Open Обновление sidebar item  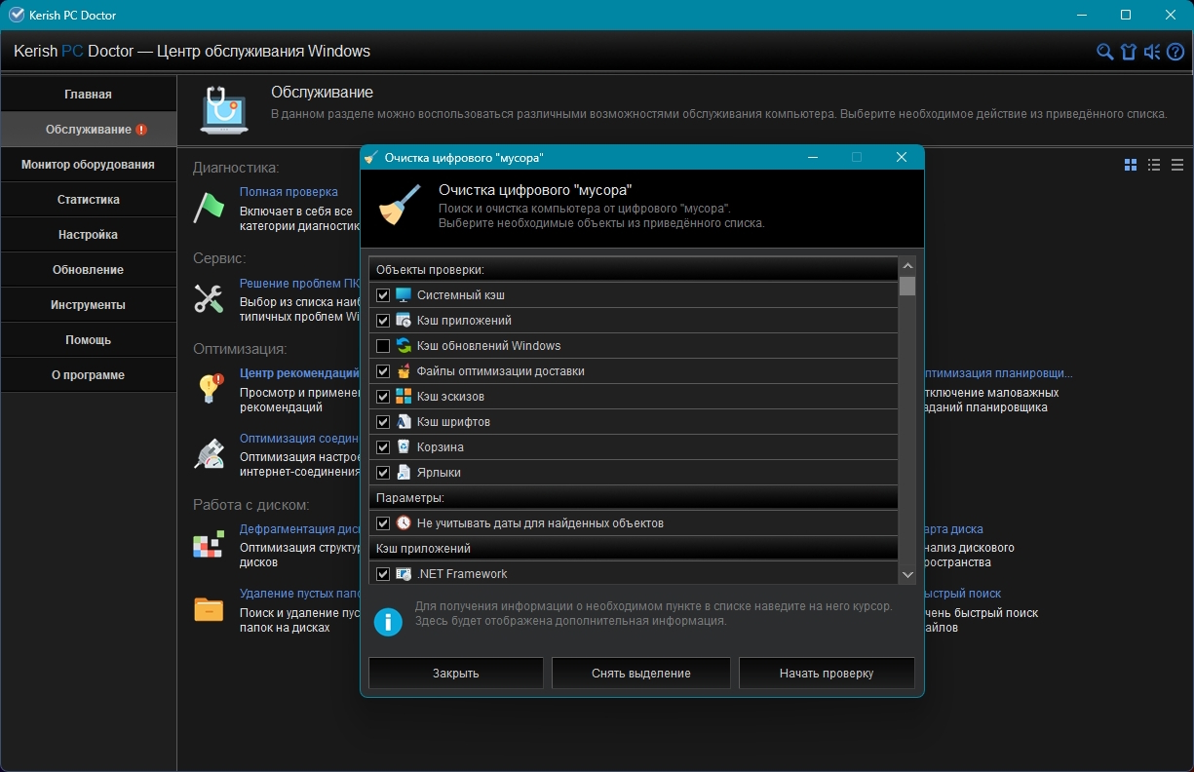89,270
